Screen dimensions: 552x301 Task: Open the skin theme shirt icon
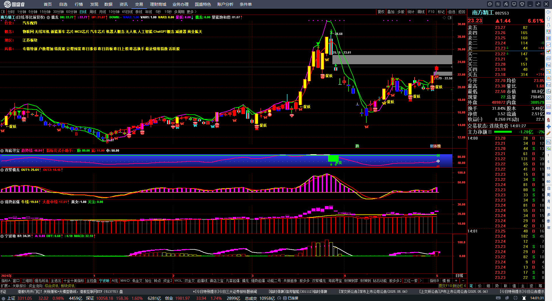pyautogui.click(x=522, y=4)
